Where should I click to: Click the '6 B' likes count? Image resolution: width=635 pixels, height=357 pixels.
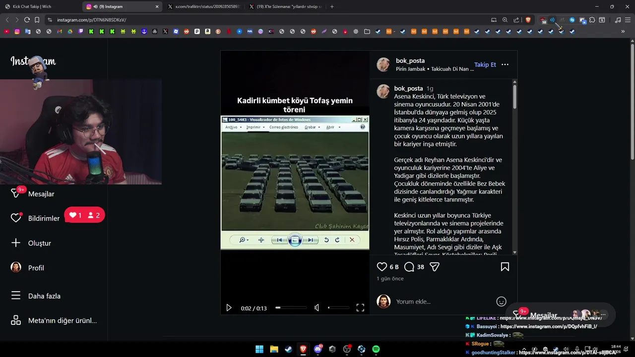coord(394,267)
